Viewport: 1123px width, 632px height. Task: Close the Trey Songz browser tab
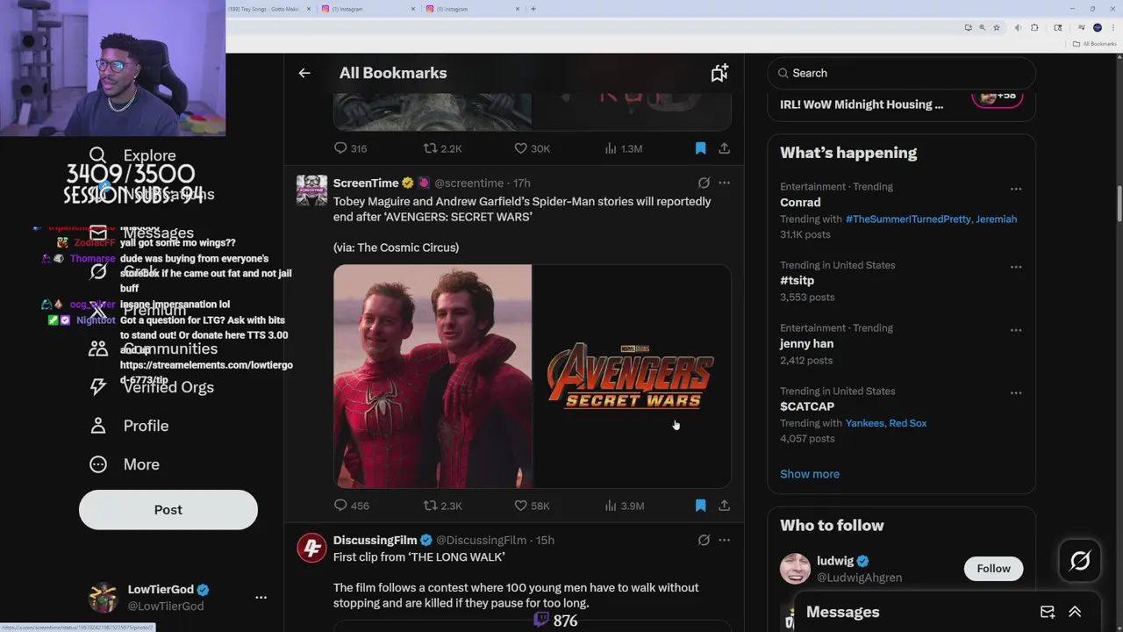coord(309,9)
